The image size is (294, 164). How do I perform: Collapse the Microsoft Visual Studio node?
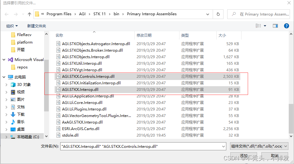4,60
